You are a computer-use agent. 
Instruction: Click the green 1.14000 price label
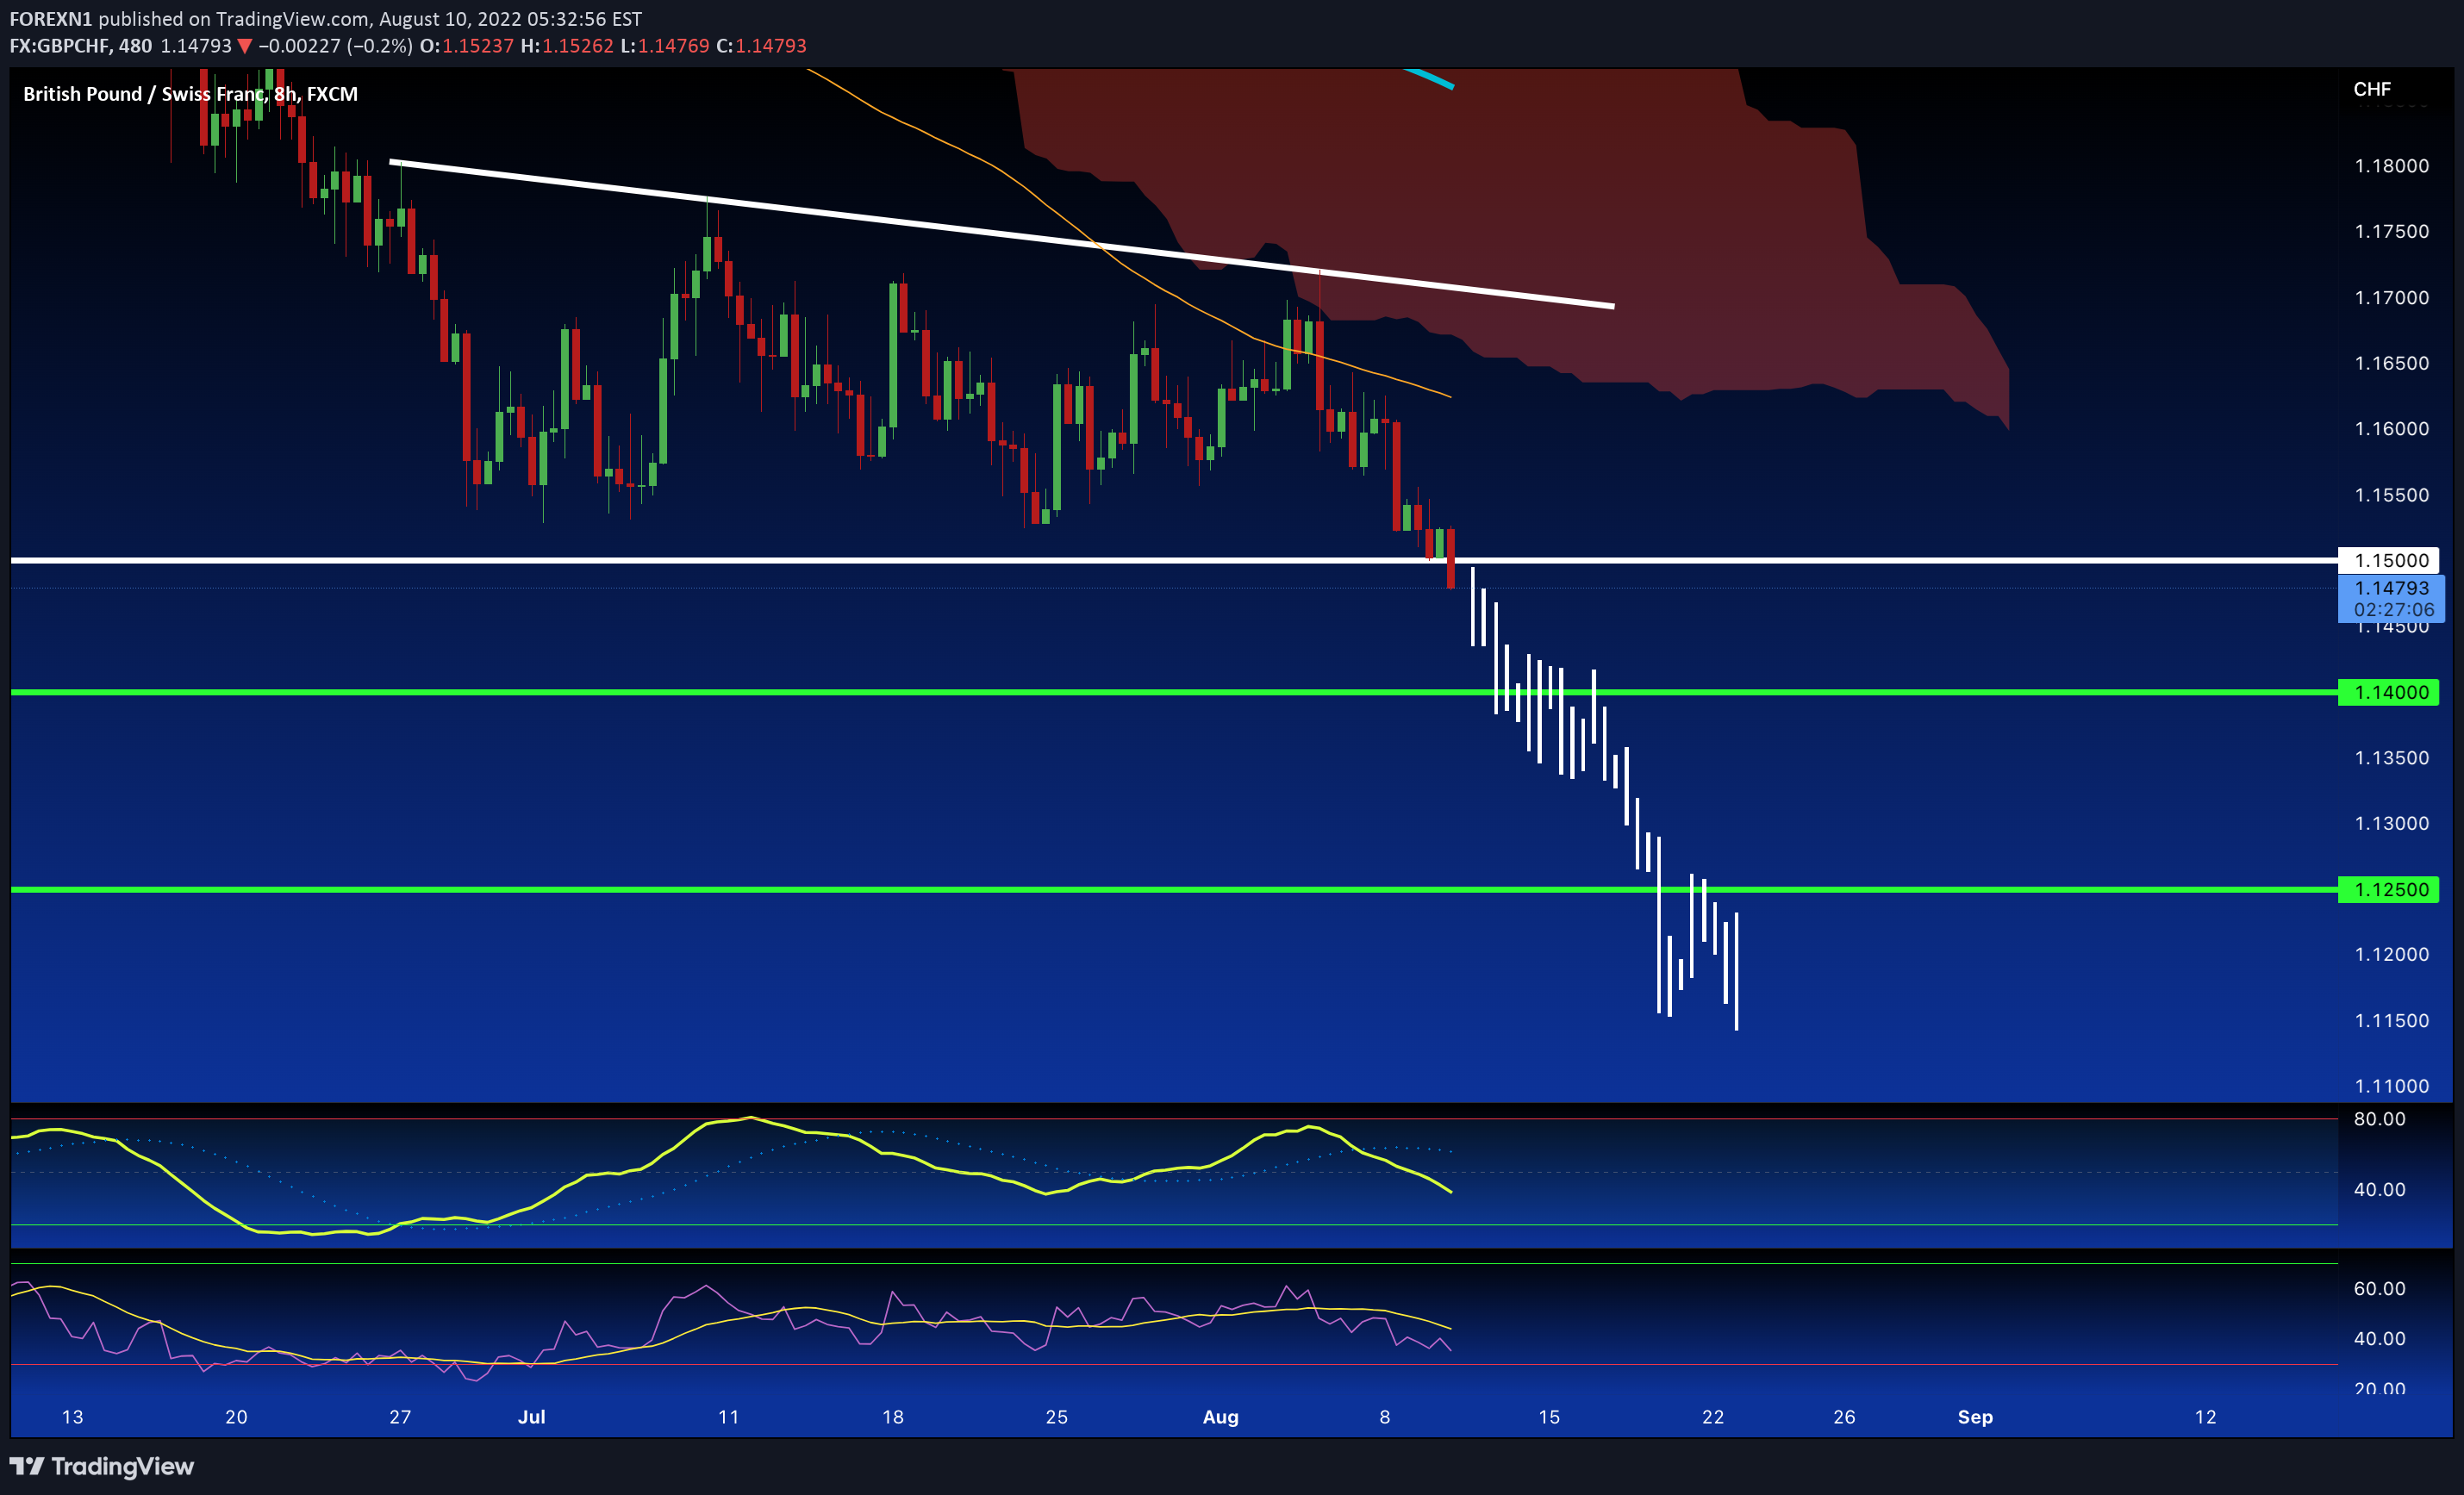[2389, 692]
